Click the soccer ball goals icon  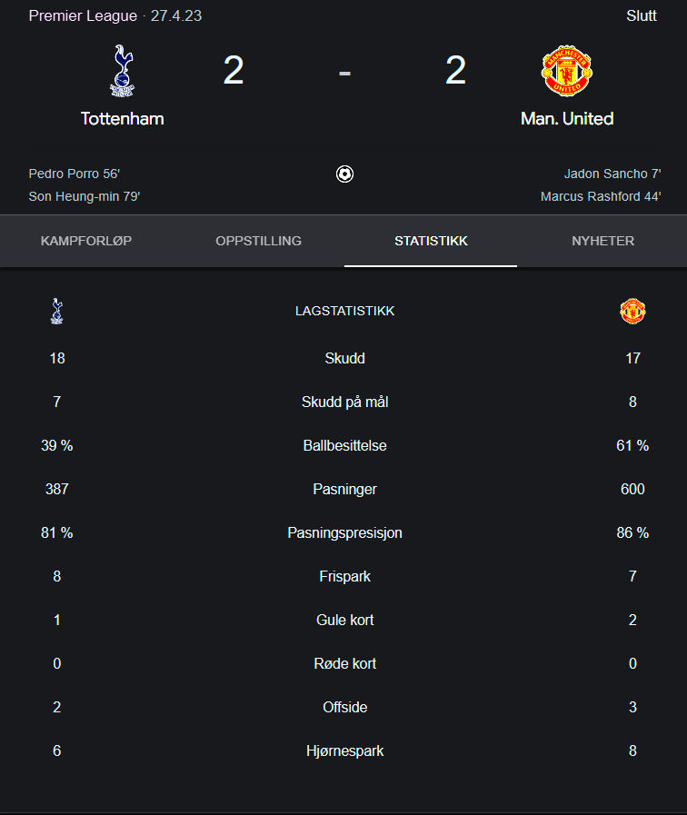(x=344, y=174)
